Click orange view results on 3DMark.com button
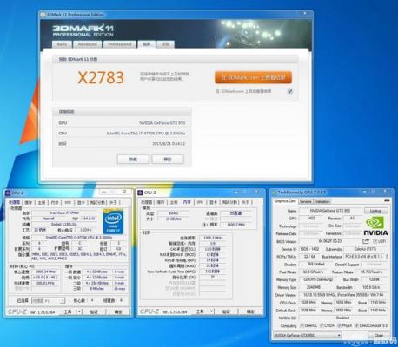The height and width of the screenshot is (347, 398). [x=253, y=78]
